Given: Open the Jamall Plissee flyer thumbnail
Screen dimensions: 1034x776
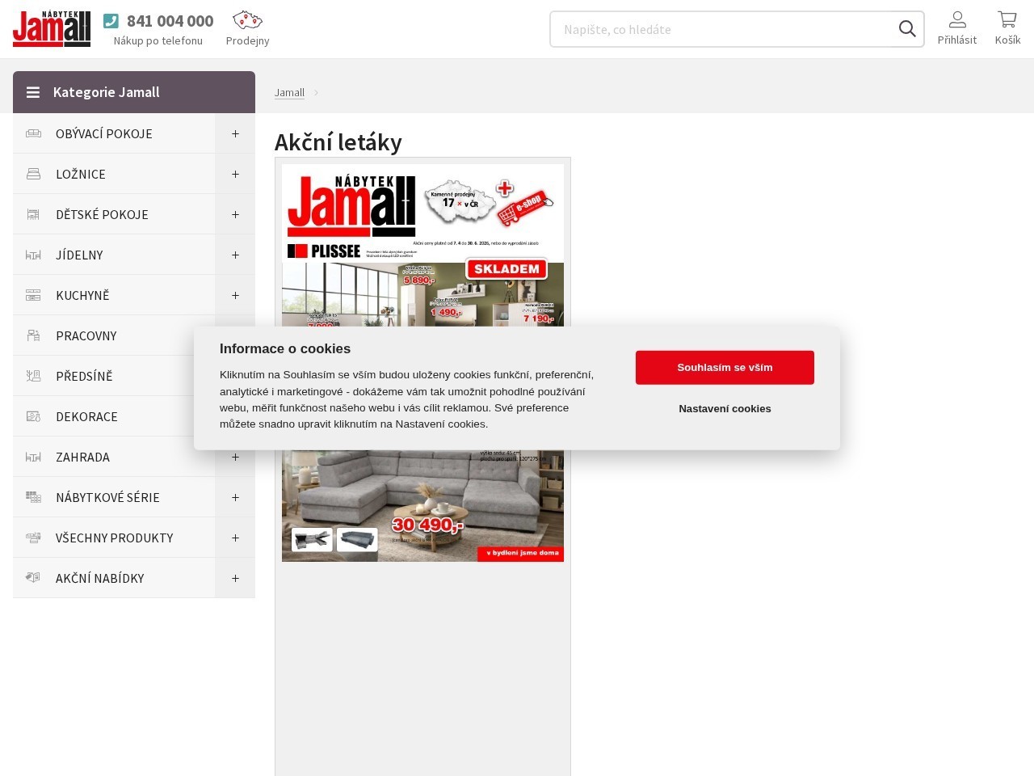Looking at the screenshot, I should click(422, 363).
